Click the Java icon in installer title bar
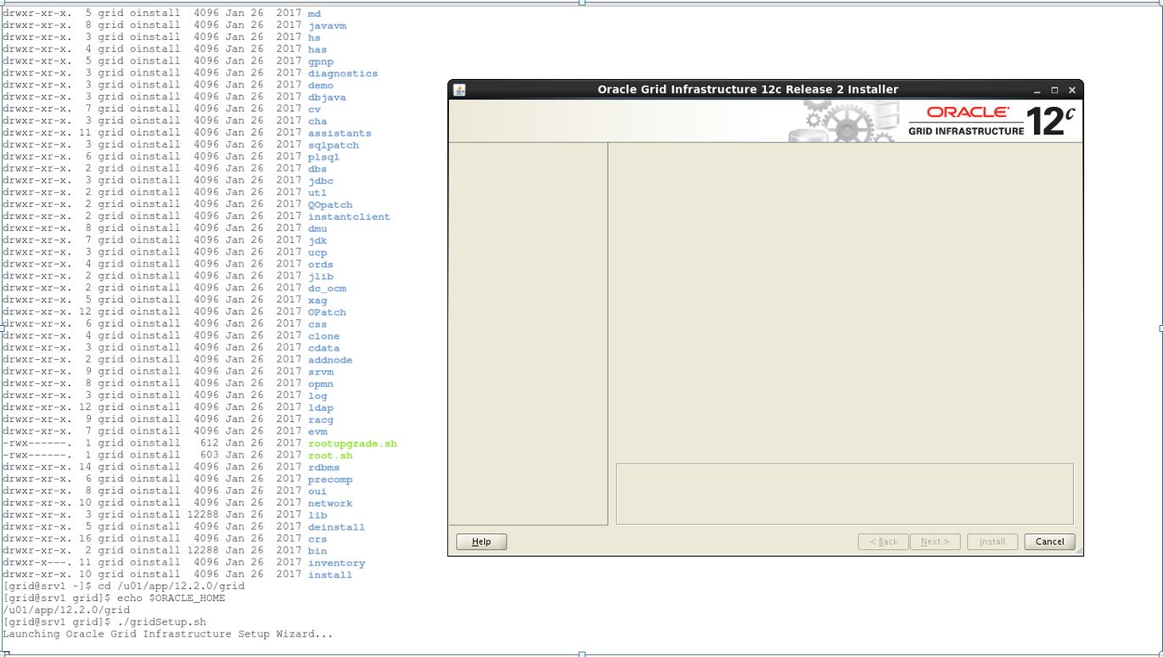The width and height of the screenshot is (1163, 657). tap(459, 90)
